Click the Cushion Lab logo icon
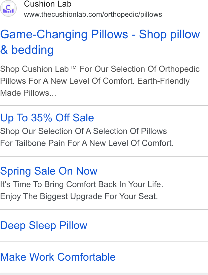This screenshot has width=208, height=275. pyautogui.click(x=8, y=8)
